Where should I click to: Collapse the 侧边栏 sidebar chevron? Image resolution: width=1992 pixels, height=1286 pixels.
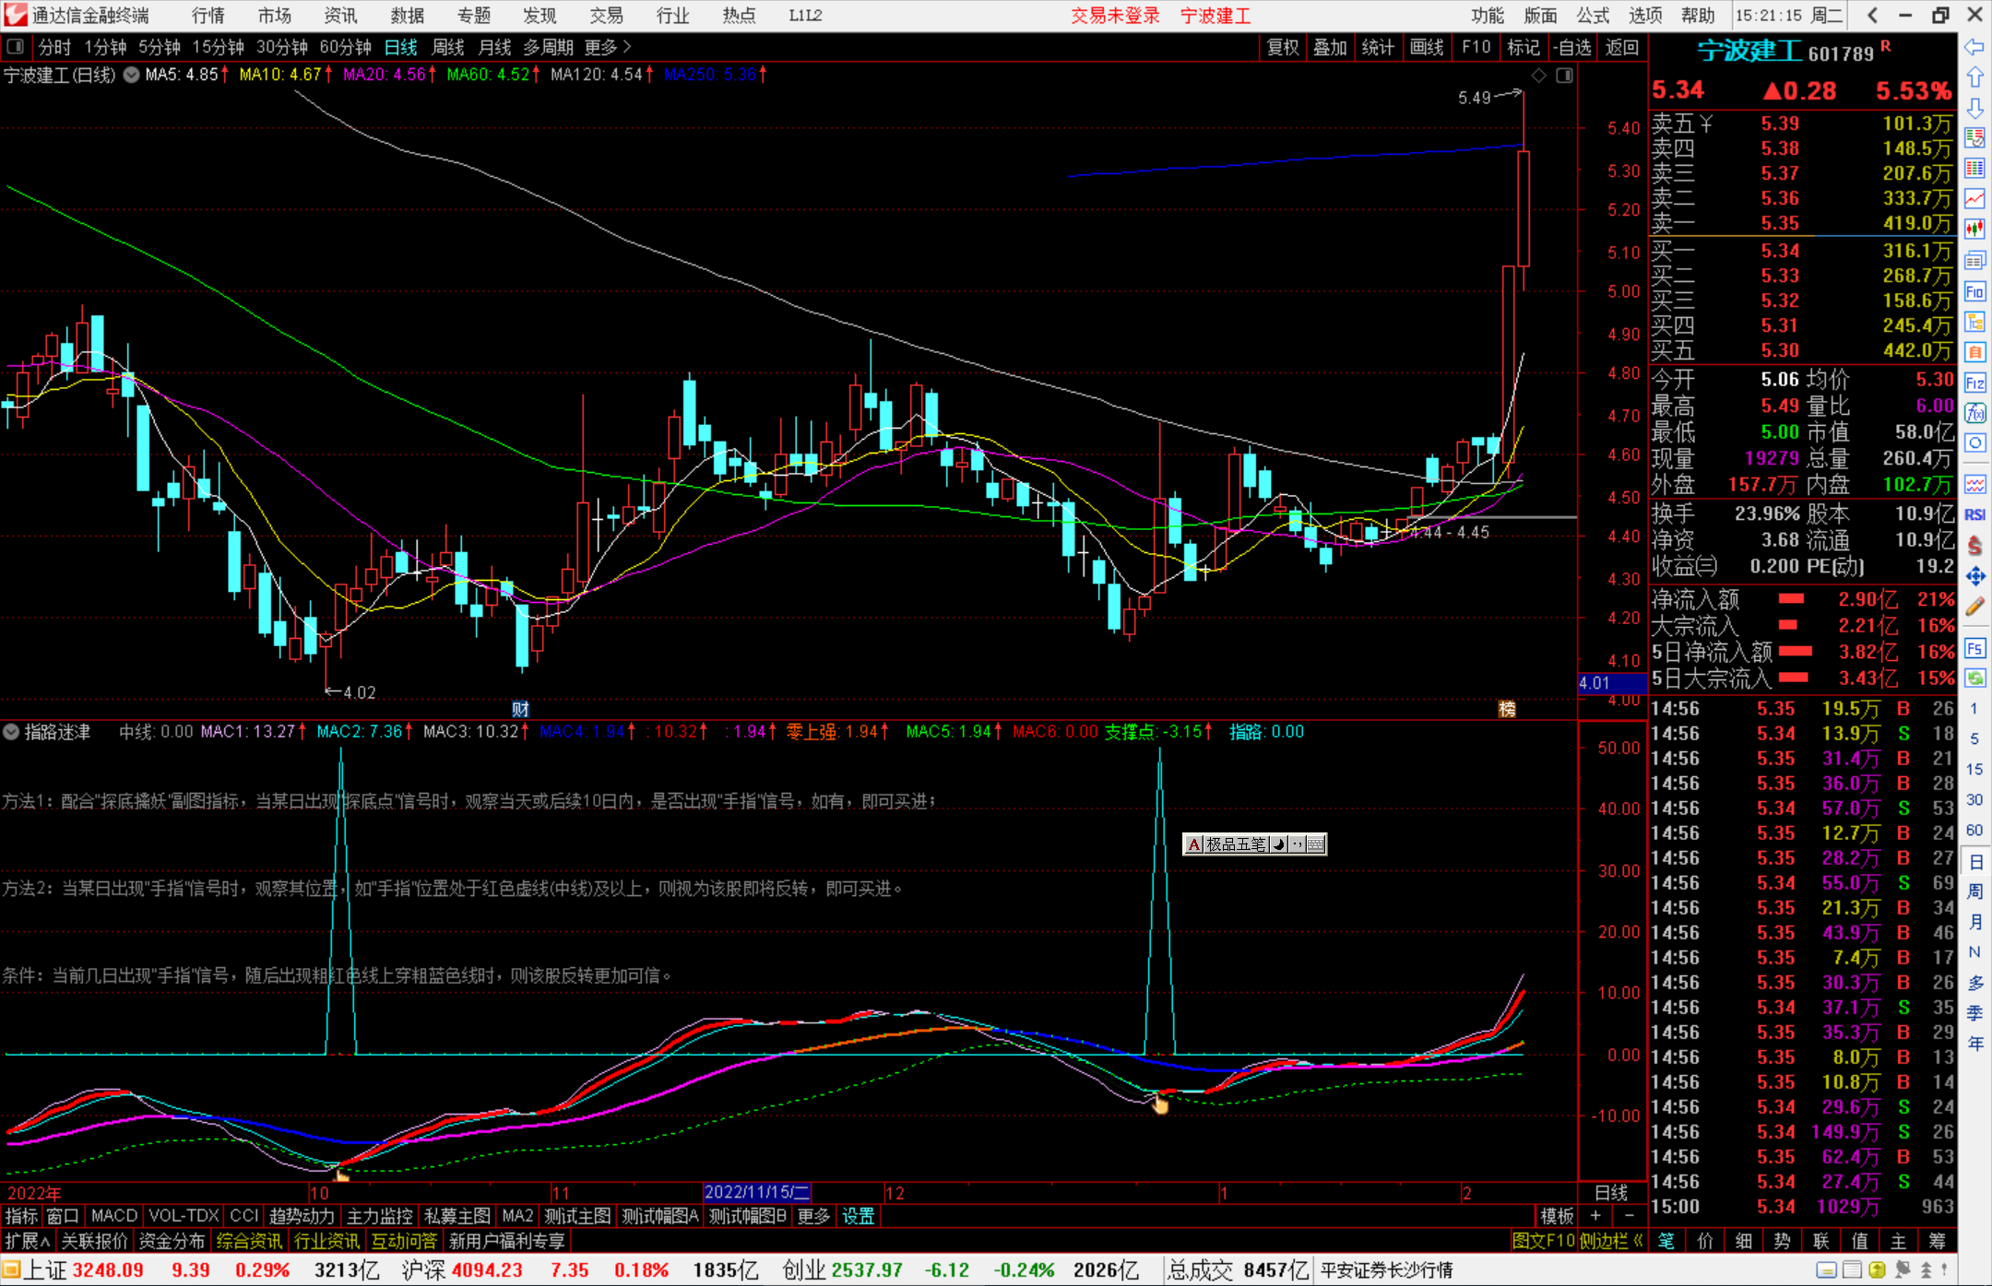tap(1638, 1241)
